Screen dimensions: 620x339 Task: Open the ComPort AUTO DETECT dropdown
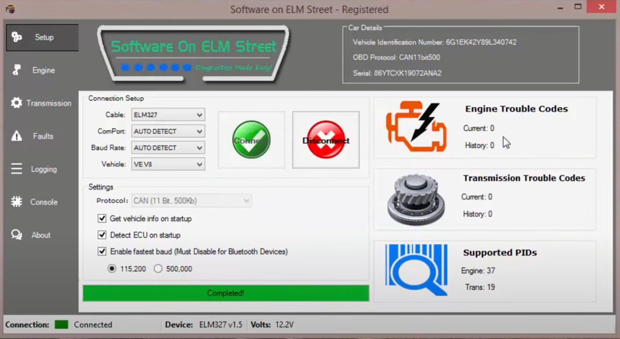pos(168,131)
